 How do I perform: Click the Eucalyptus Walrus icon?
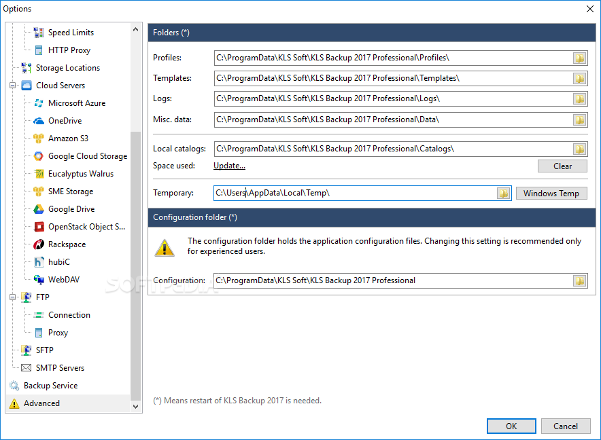39,174
